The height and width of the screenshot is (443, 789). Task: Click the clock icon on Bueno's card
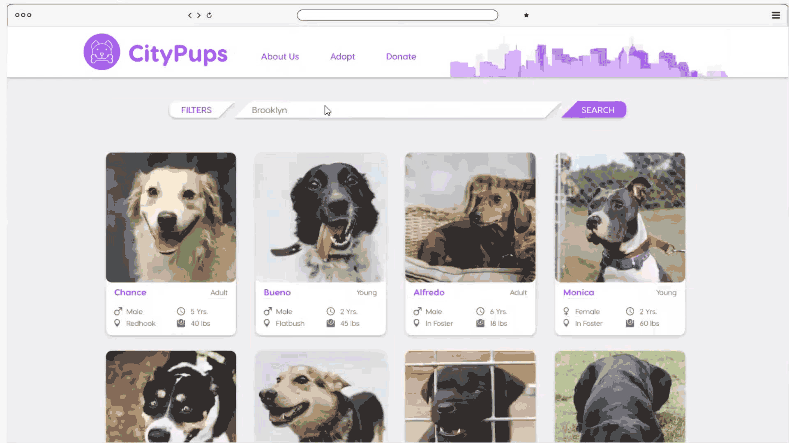(330, 311)
